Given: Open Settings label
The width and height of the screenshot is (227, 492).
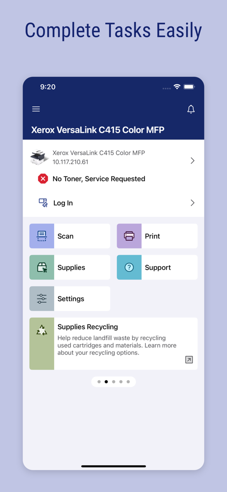Looking at the screenshot, I should pos(71,299).
